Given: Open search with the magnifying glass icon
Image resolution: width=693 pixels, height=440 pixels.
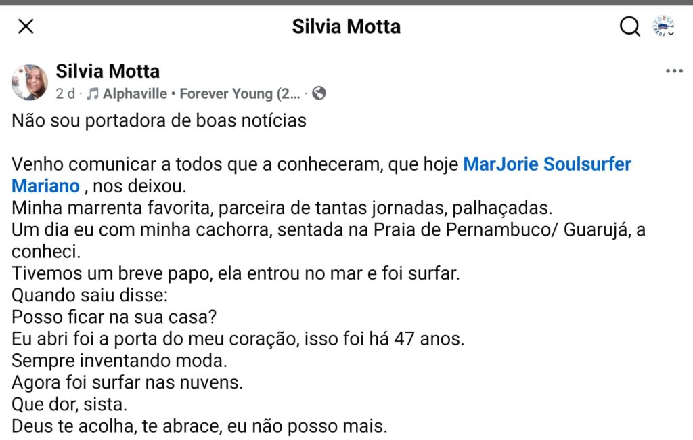Looking at the screenshot, I should point(630,26).
